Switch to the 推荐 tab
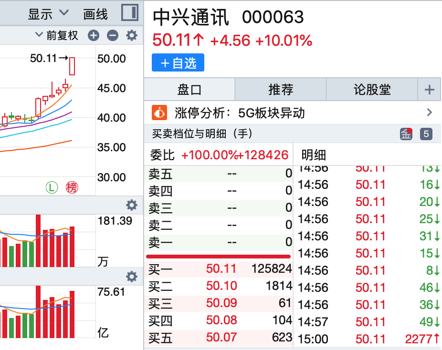 [281, 89]
